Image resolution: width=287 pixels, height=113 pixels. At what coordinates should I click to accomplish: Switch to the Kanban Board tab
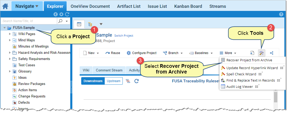188,6
